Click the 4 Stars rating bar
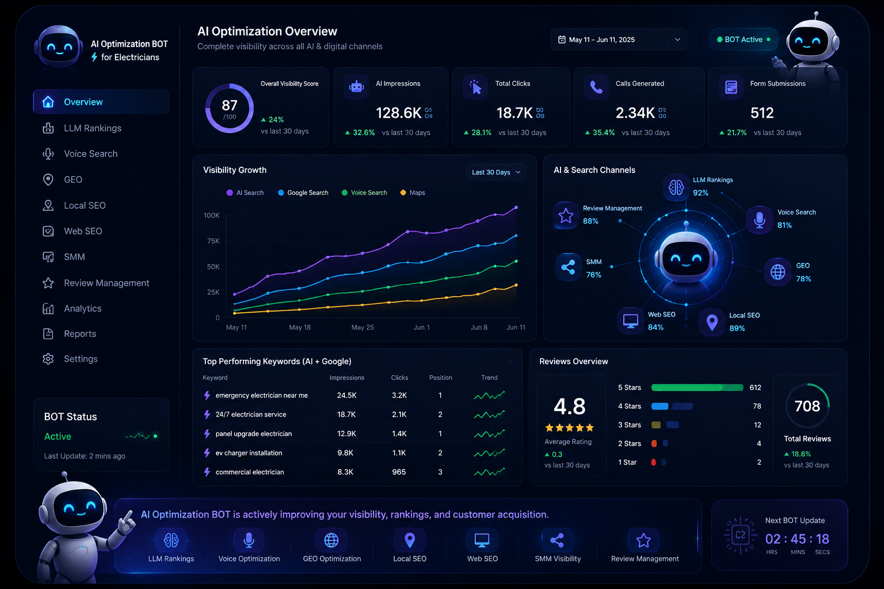The image size is (884, 589). pyautogui.click(x=672, y=406)
